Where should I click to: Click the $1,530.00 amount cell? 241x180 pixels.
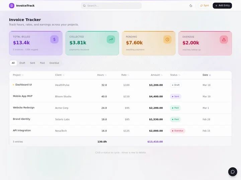point(156,119)
